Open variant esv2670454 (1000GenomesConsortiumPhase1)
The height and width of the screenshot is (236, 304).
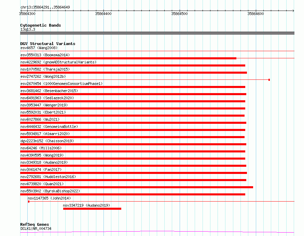pos(61,84)
